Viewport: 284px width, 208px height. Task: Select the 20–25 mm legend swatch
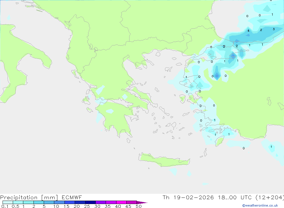80,202
